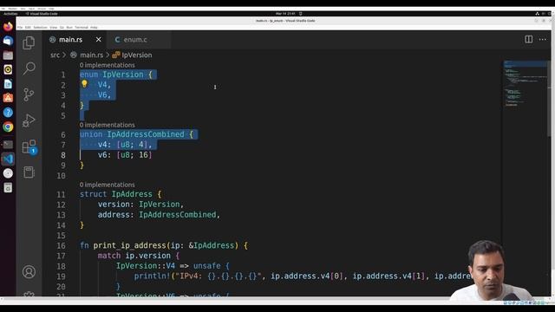Click the src breadcrumb segment

[55, 55]
